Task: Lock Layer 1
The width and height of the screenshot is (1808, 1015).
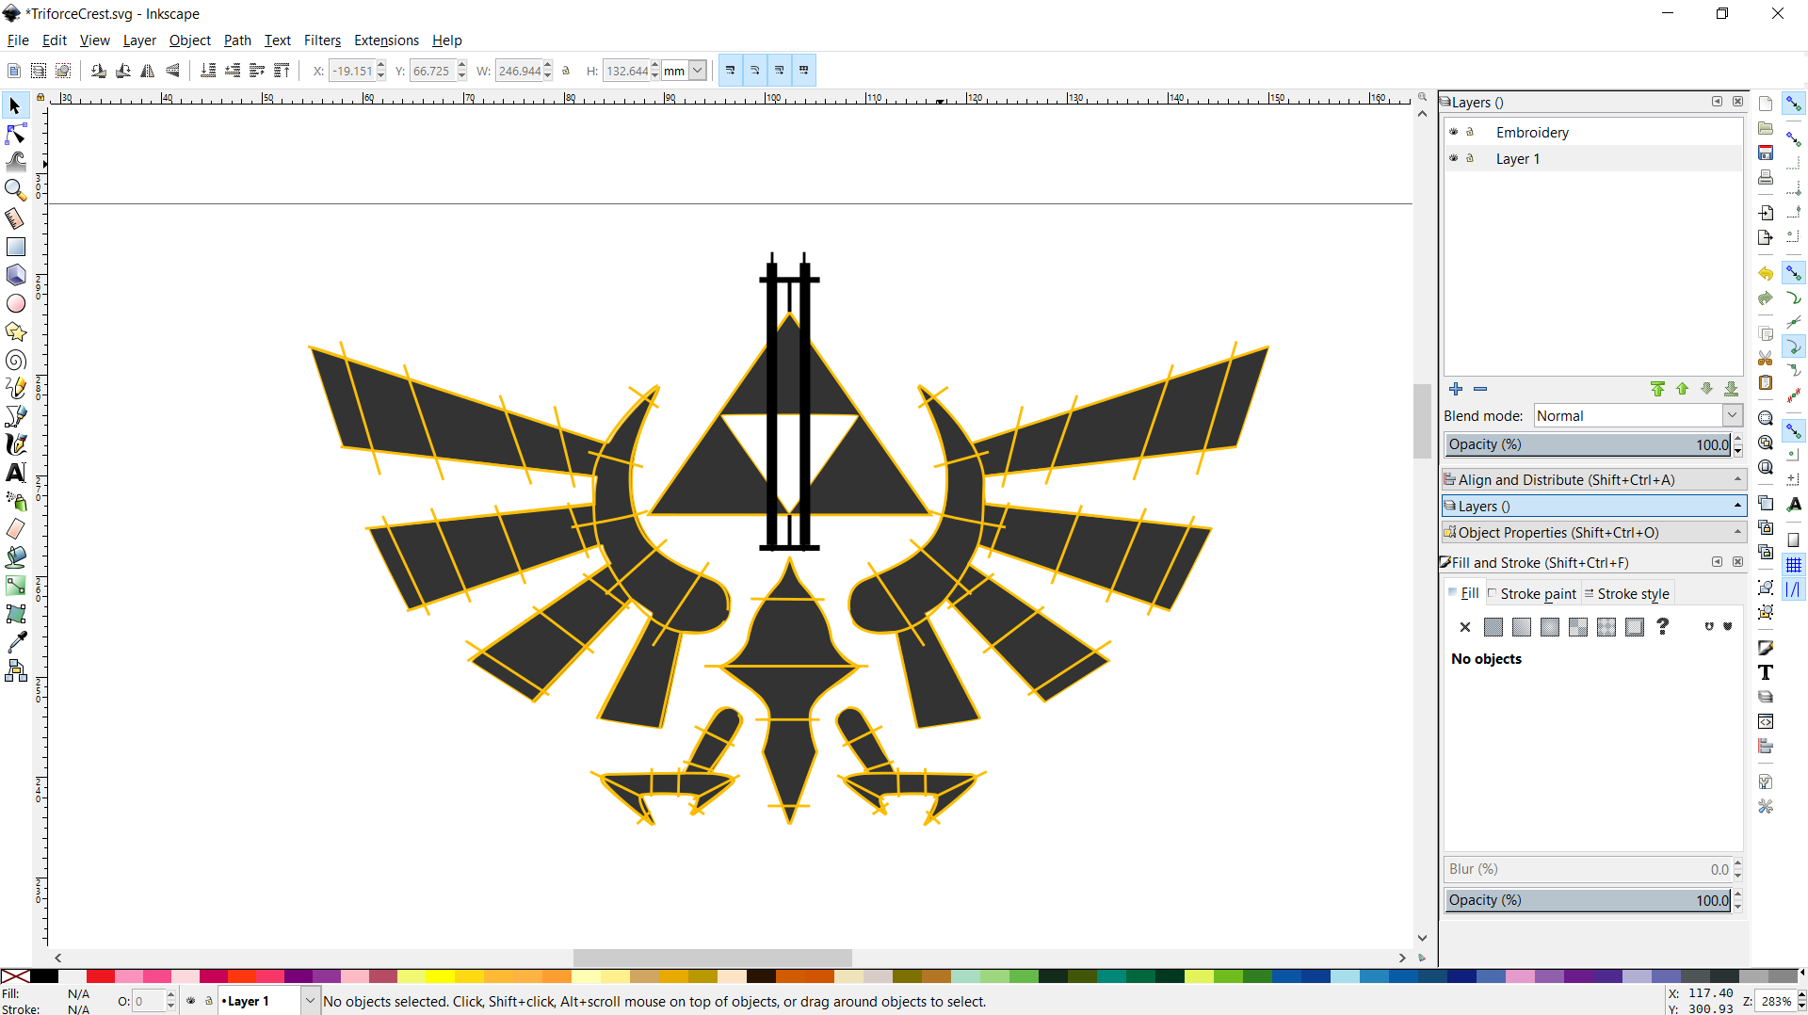Action: click(1471, 158)
